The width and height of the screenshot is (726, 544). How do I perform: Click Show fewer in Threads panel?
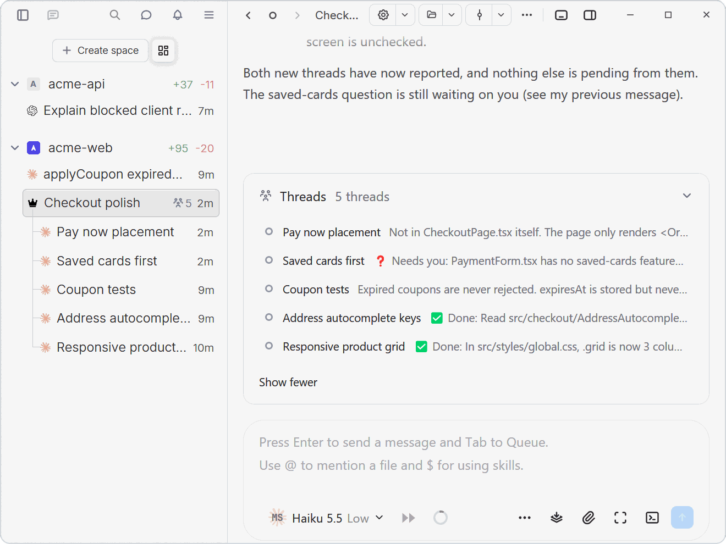(288, 382)
